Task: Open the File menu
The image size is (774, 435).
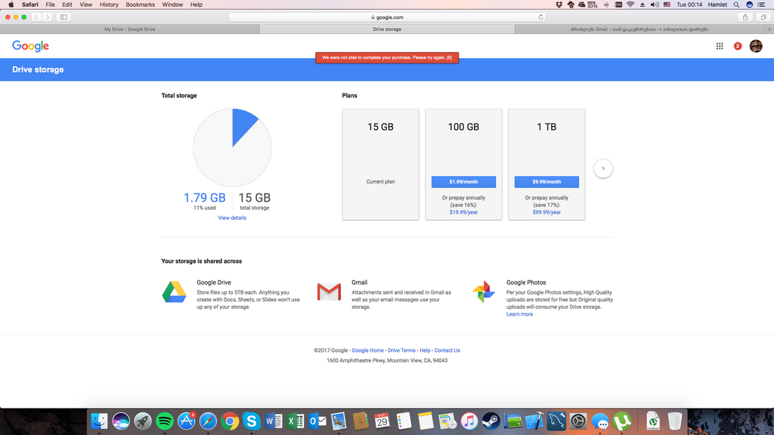Action: point(51,5)
